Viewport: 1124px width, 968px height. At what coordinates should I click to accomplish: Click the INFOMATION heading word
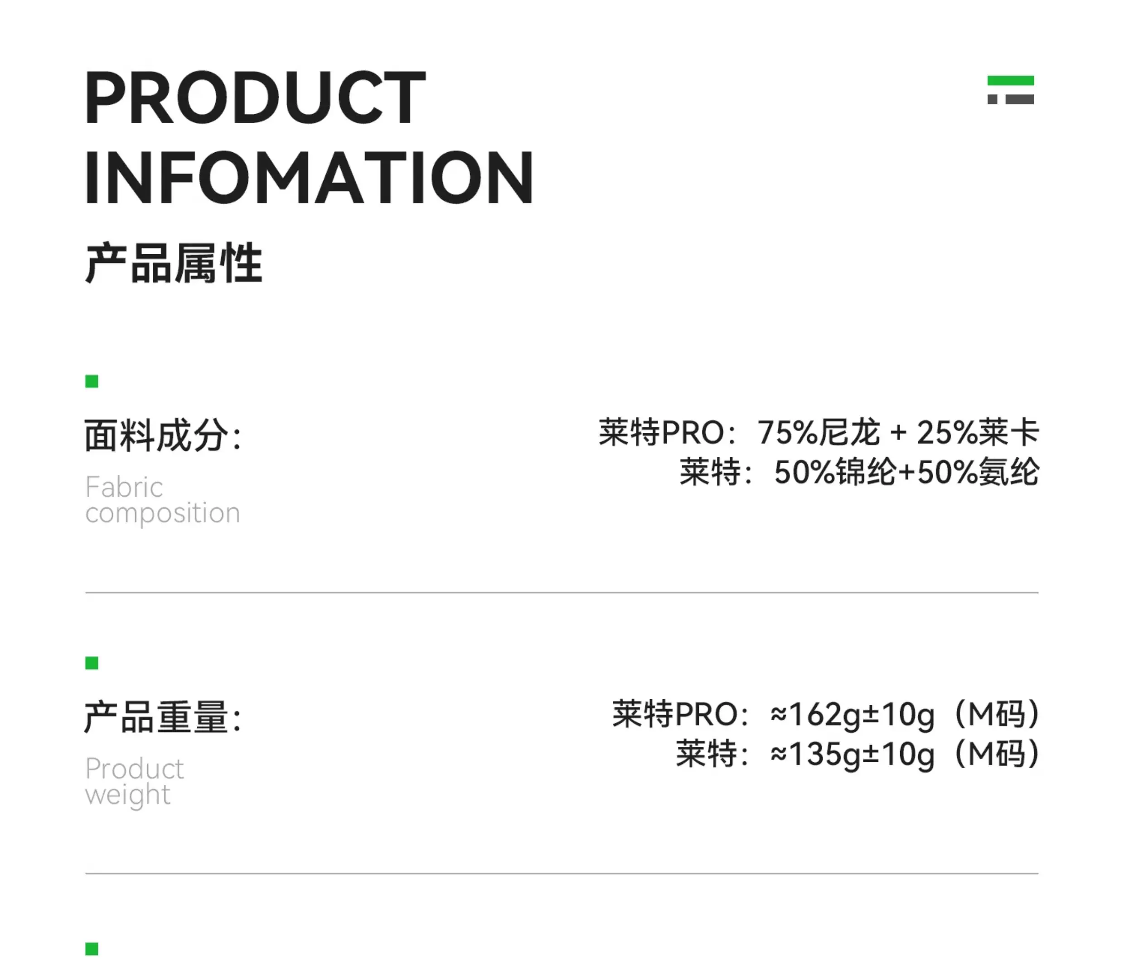pos(309,178)
